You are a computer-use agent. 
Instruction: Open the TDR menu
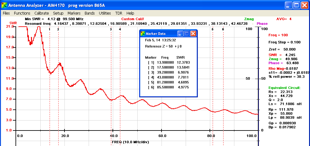coord(119,13)
